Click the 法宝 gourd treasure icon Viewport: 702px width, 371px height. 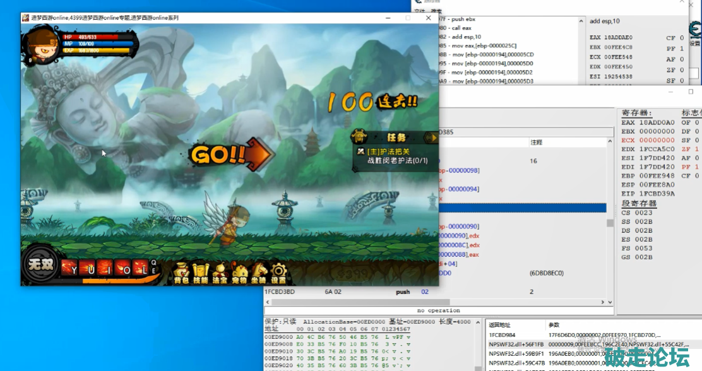[220, 272]
